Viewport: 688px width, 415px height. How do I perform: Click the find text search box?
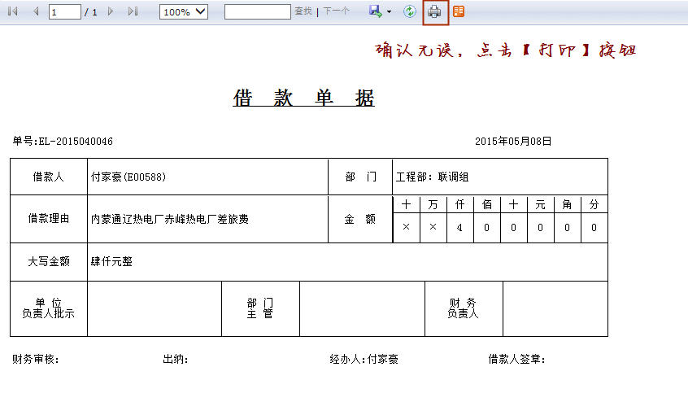point(258,12)
